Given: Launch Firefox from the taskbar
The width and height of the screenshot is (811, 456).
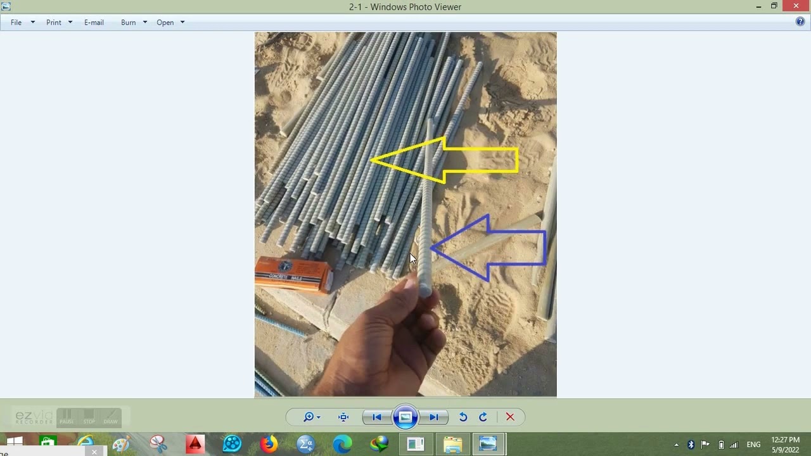Looking at the screenshot, I should (269, 444).
